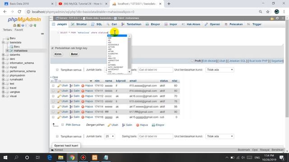Click Batal button

[x=74, y=54]
